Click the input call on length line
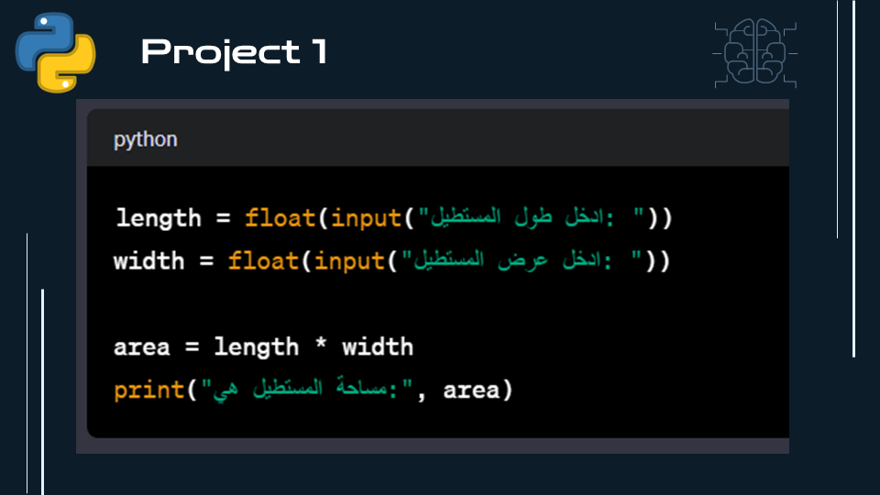This screenshot has height=495, width=880. (366, 218)
